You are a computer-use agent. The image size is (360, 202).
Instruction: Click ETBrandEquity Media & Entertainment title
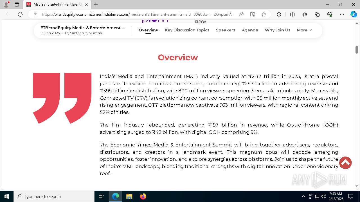tap(83, 28)
